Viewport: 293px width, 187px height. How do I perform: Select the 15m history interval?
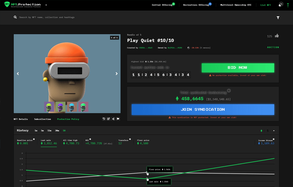click(x=49, y=131)
